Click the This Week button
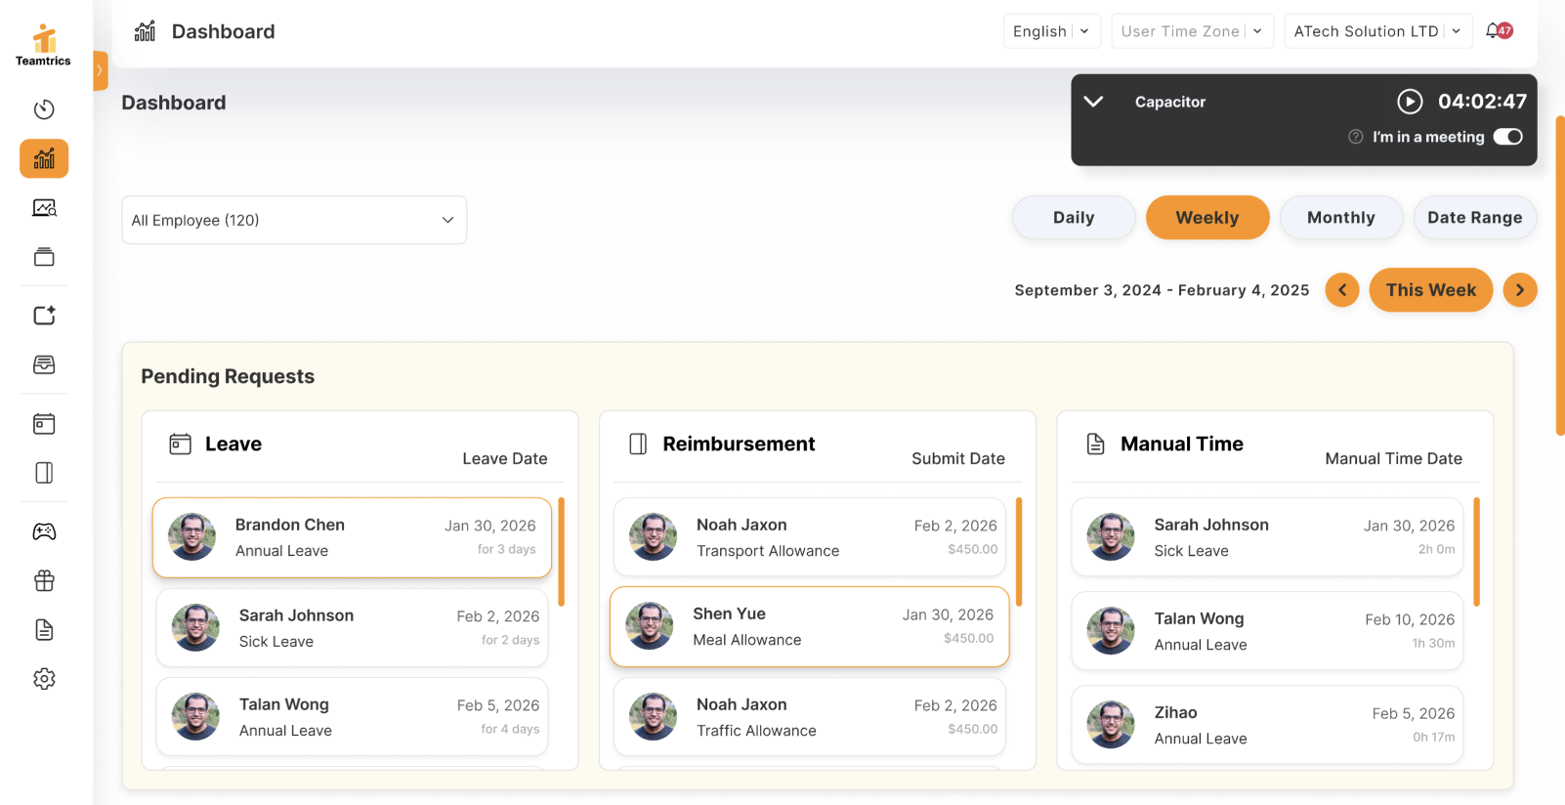 [x=1431, y=290]
